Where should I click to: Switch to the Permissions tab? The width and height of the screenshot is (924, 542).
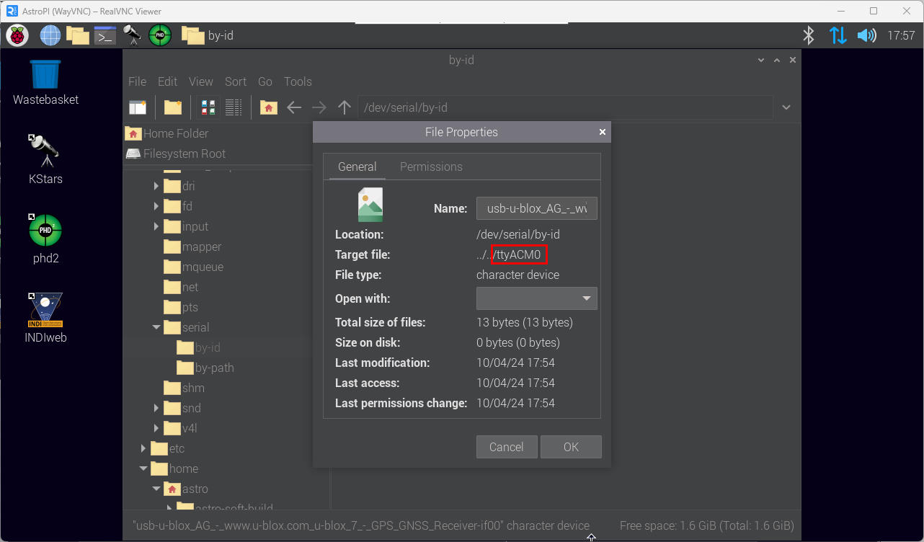click(431, 166)
